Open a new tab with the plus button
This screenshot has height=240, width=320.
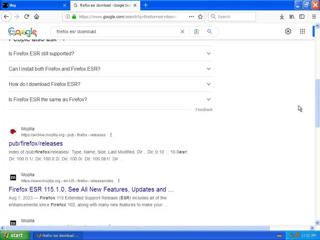(146, 5)
